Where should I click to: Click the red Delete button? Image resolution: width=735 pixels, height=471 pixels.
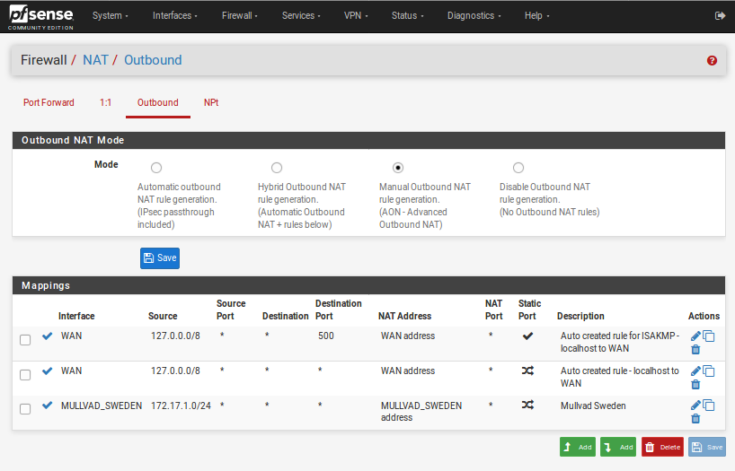[662, 447]
